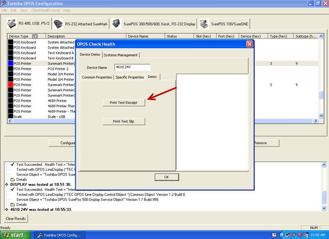Viewport: 329px width, 239px height.
Task: Select the blue-marked POS Printer row
Action: click(x=23, y=63)
